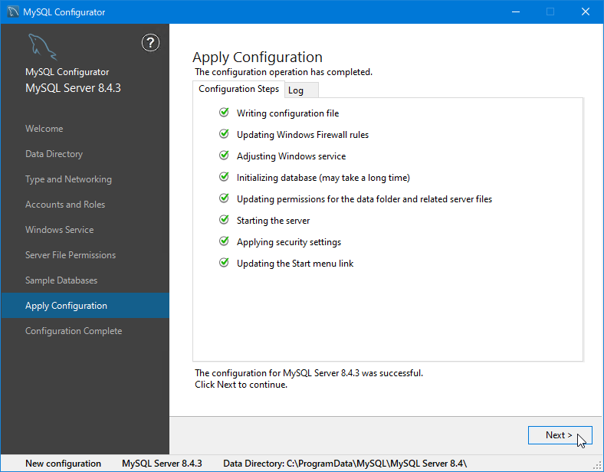The image size is (604, 472).
Task: Click green check beside Updating Windows Firewall rules
Action: pos(224,134)
